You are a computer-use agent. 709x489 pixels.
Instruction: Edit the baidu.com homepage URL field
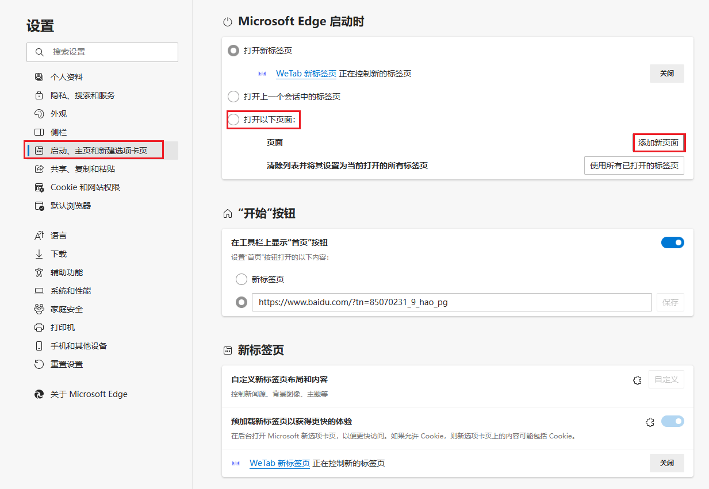[451, 302]
